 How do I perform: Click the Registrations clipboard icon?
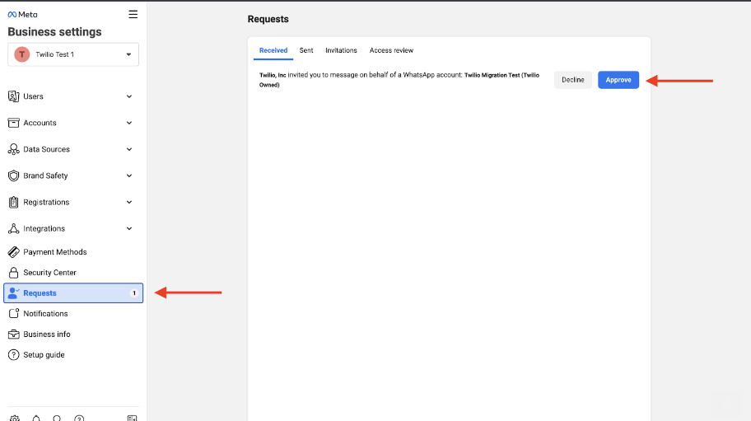[x=13, y=202]
